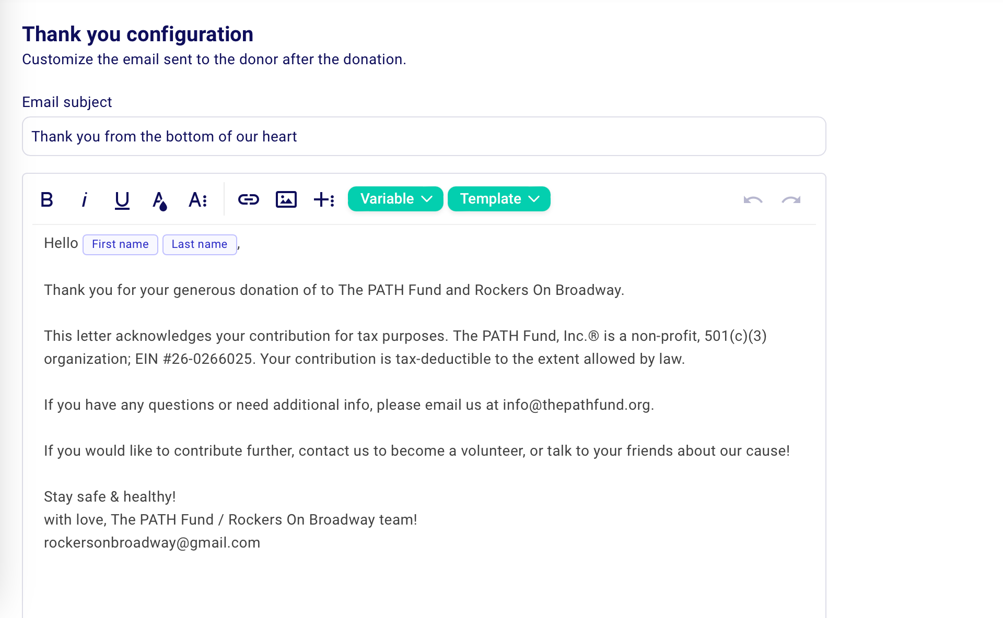Undo the last edit
1003x618 pixels.
coord(753,199)
